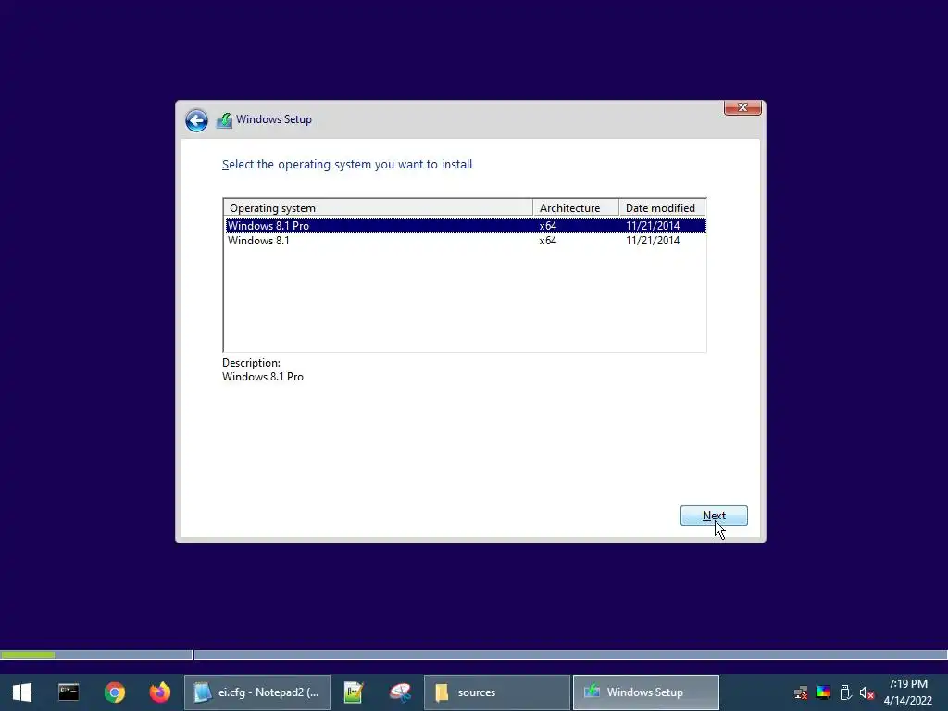Close the Windows Setup dialog

click(x=742, y=107)
